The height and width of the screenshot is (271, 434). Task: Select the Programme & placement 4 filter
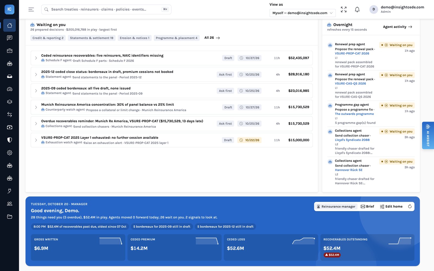[x=177, y=38]
